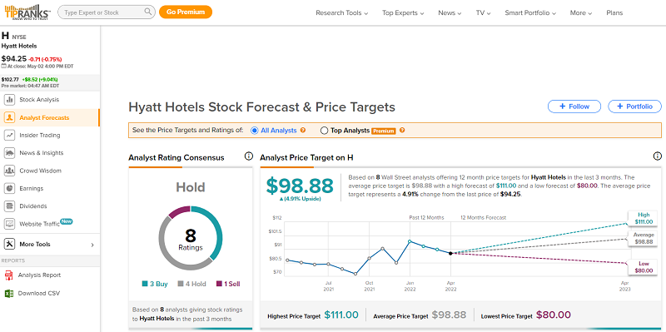
Task: Select the Top Analysts radio button
Action: pyautogui.click(x=324, y=131)
